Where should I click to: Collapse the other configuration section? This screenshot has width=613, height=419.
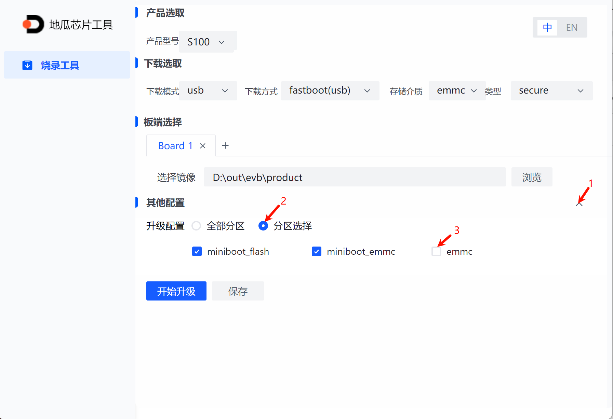coord(579,204)
